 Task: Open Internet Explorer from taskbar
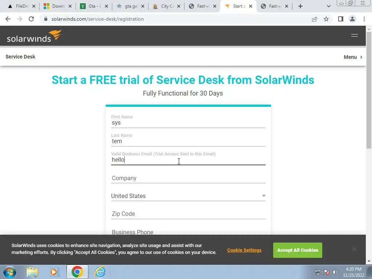pos(100,272)
